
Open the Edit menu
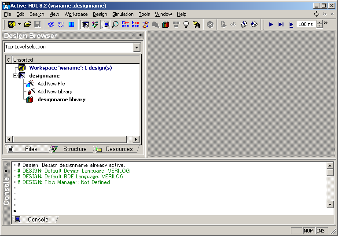pos(20,14)
